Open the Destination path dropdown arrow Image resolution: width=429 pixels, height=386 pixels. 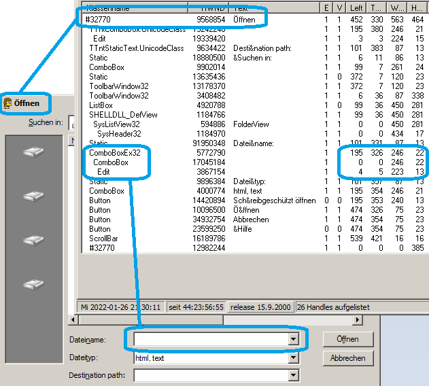pos(293,375)
